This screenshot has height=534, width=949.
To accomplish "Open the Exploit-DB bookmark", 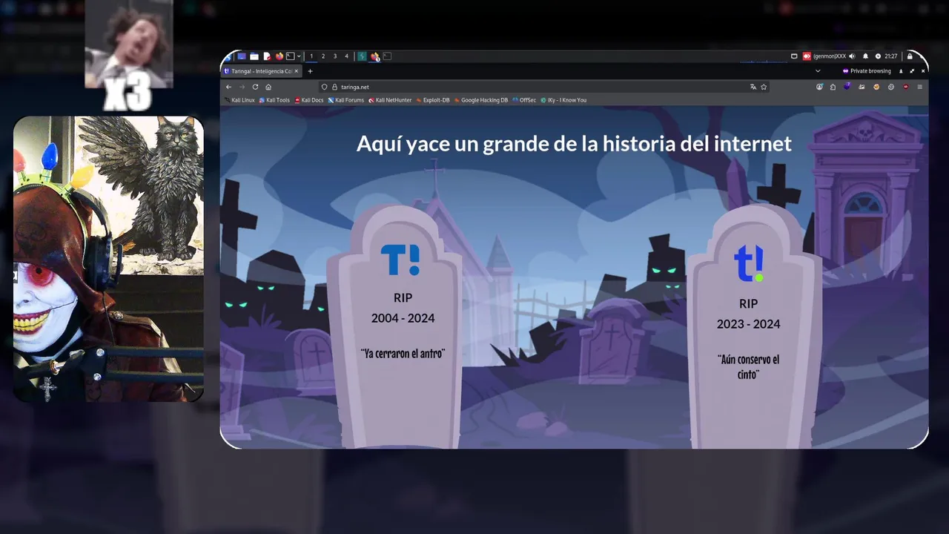I will click(x=433, y=100).
